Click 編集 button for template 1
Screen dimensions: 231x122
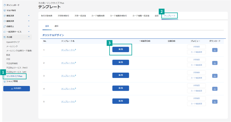120,49
